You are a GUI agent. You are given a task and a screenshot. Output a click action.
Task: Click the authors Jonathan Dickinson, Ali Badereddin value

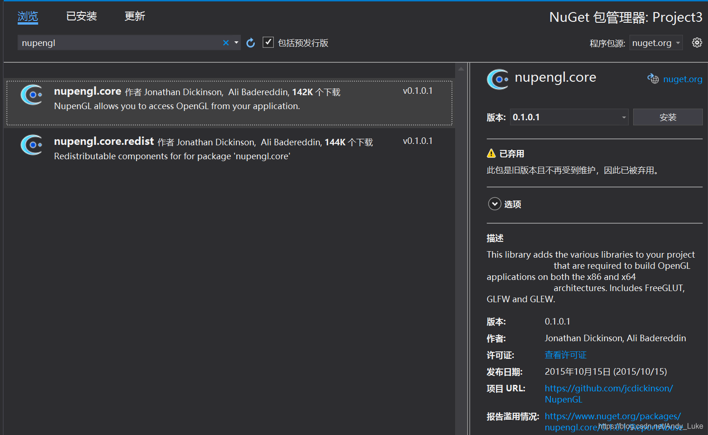615,338
